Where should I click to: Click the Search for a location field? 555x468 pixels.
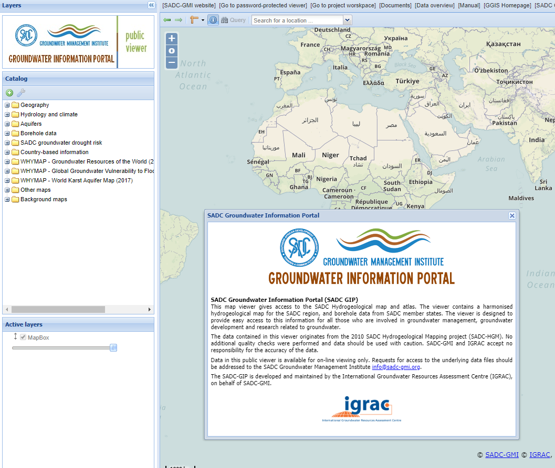click(x=297, y=20)
